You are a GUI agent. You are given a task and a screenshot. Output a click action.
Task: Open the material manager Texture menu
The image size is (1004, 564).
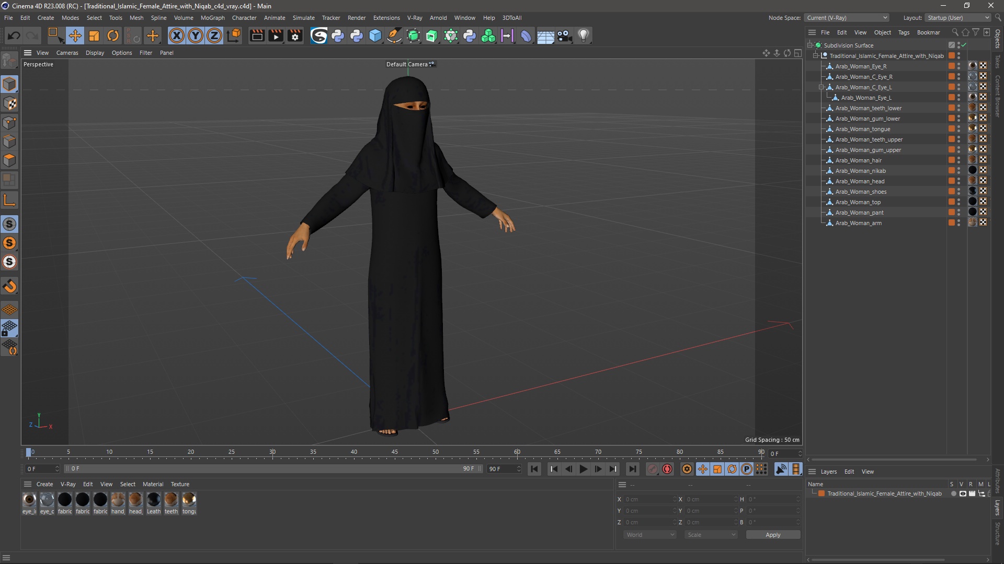pyautogui.click(x=180, y=484)
